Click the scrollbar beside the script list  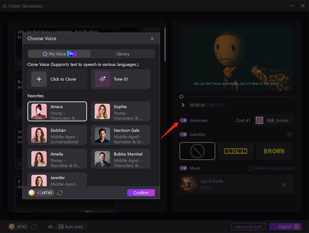[x=165, y=45]
